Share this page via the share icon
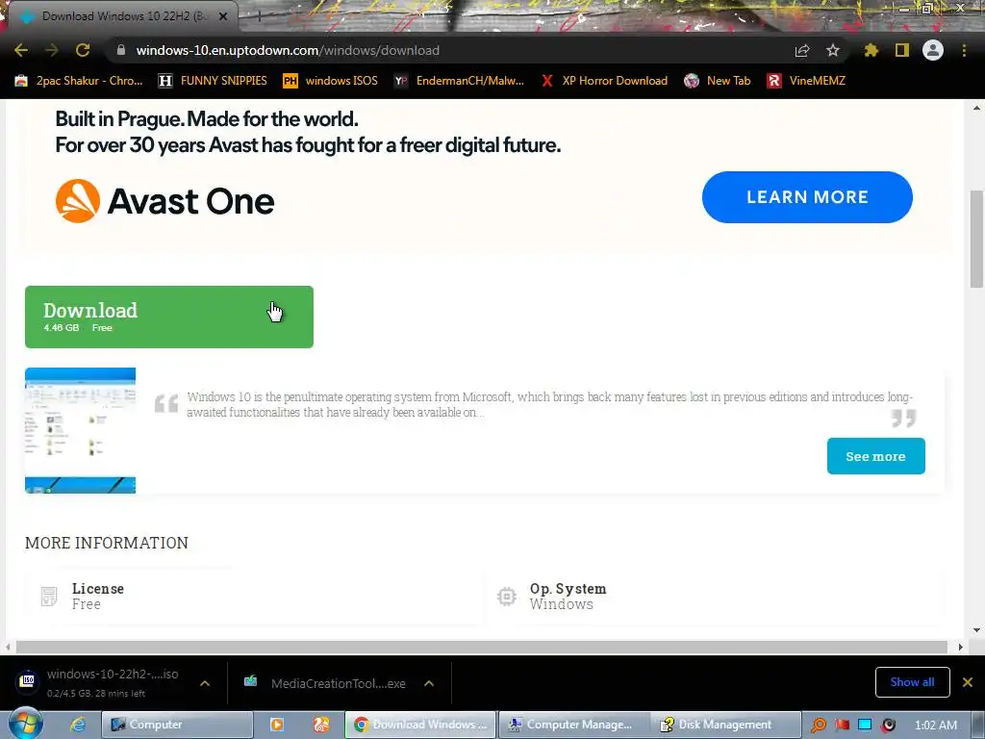985x739 pixels. 802,50
